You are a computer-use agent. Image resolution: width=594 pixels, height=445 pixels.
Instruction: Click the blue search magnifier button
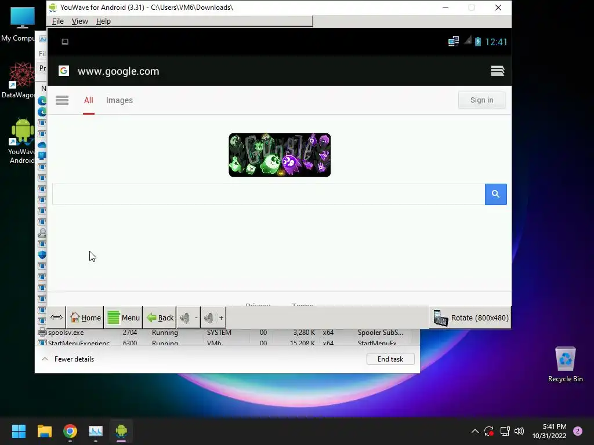[495, 194]
